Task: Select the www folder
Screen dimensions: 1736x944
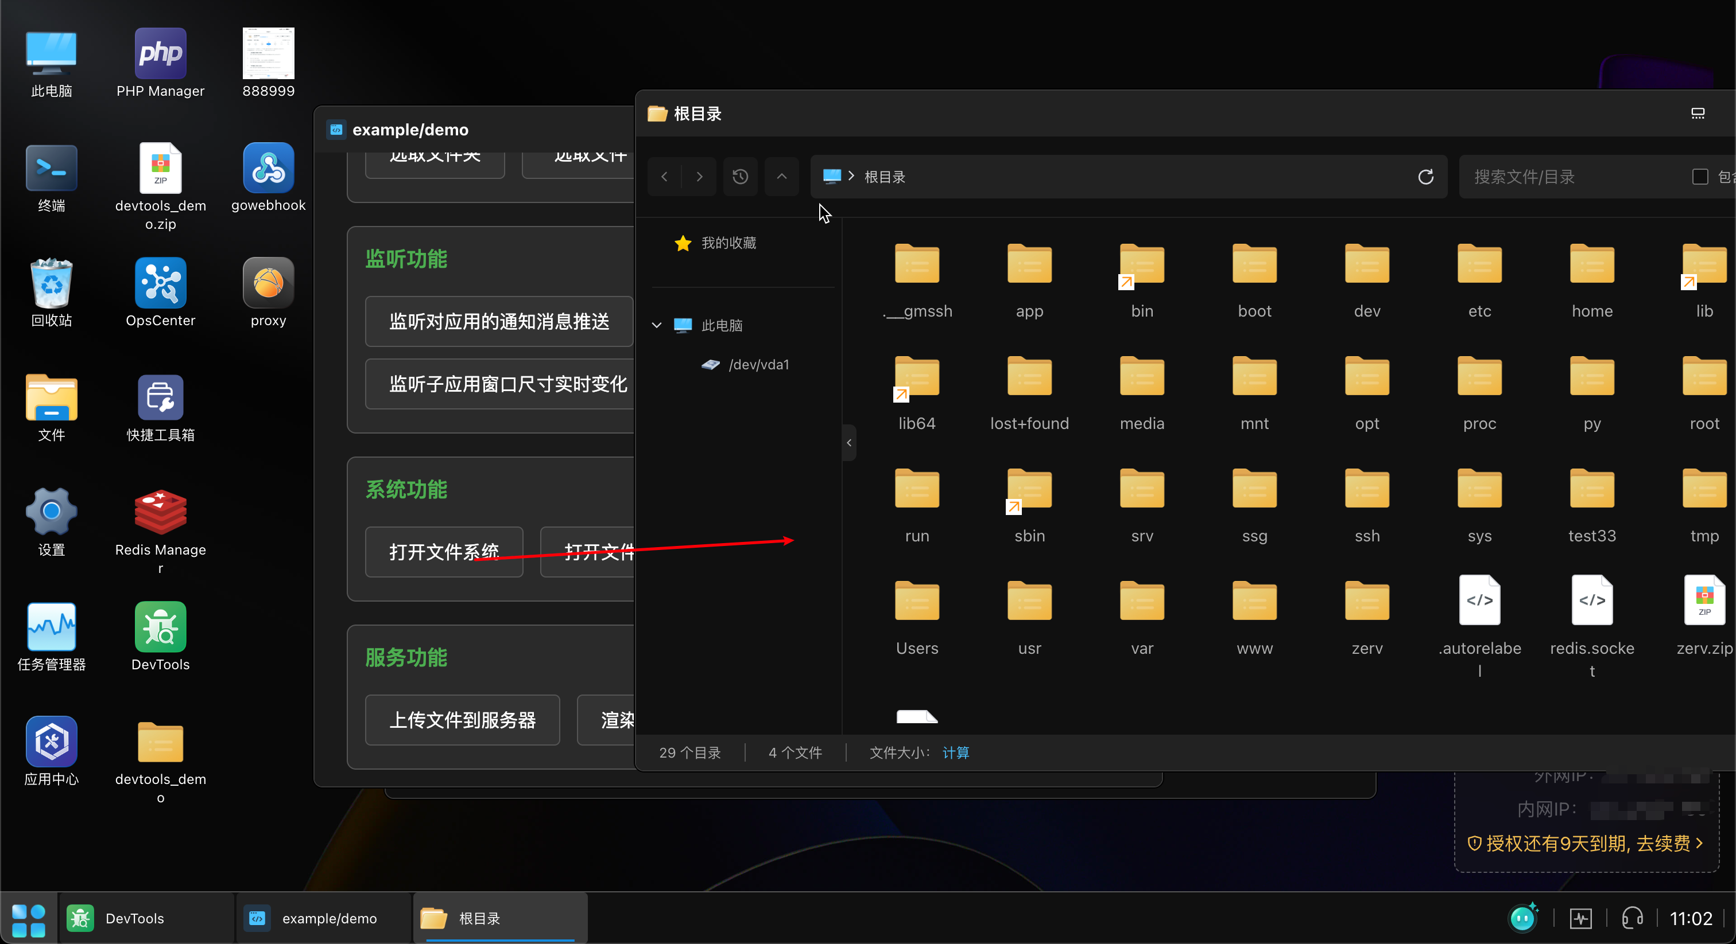Action: click(x=1254, y=618)
